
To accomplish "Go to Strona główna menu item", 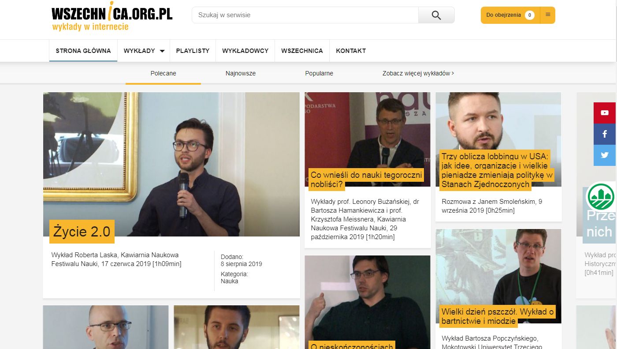I will click(83, 51).
